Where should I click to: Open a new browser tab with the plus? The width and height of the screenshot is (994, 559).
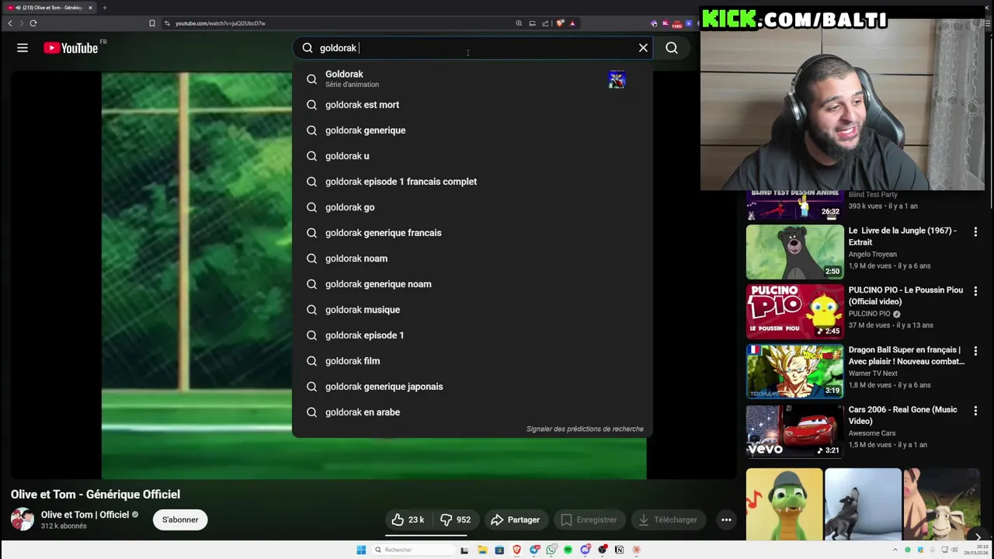tap(104, 8)
